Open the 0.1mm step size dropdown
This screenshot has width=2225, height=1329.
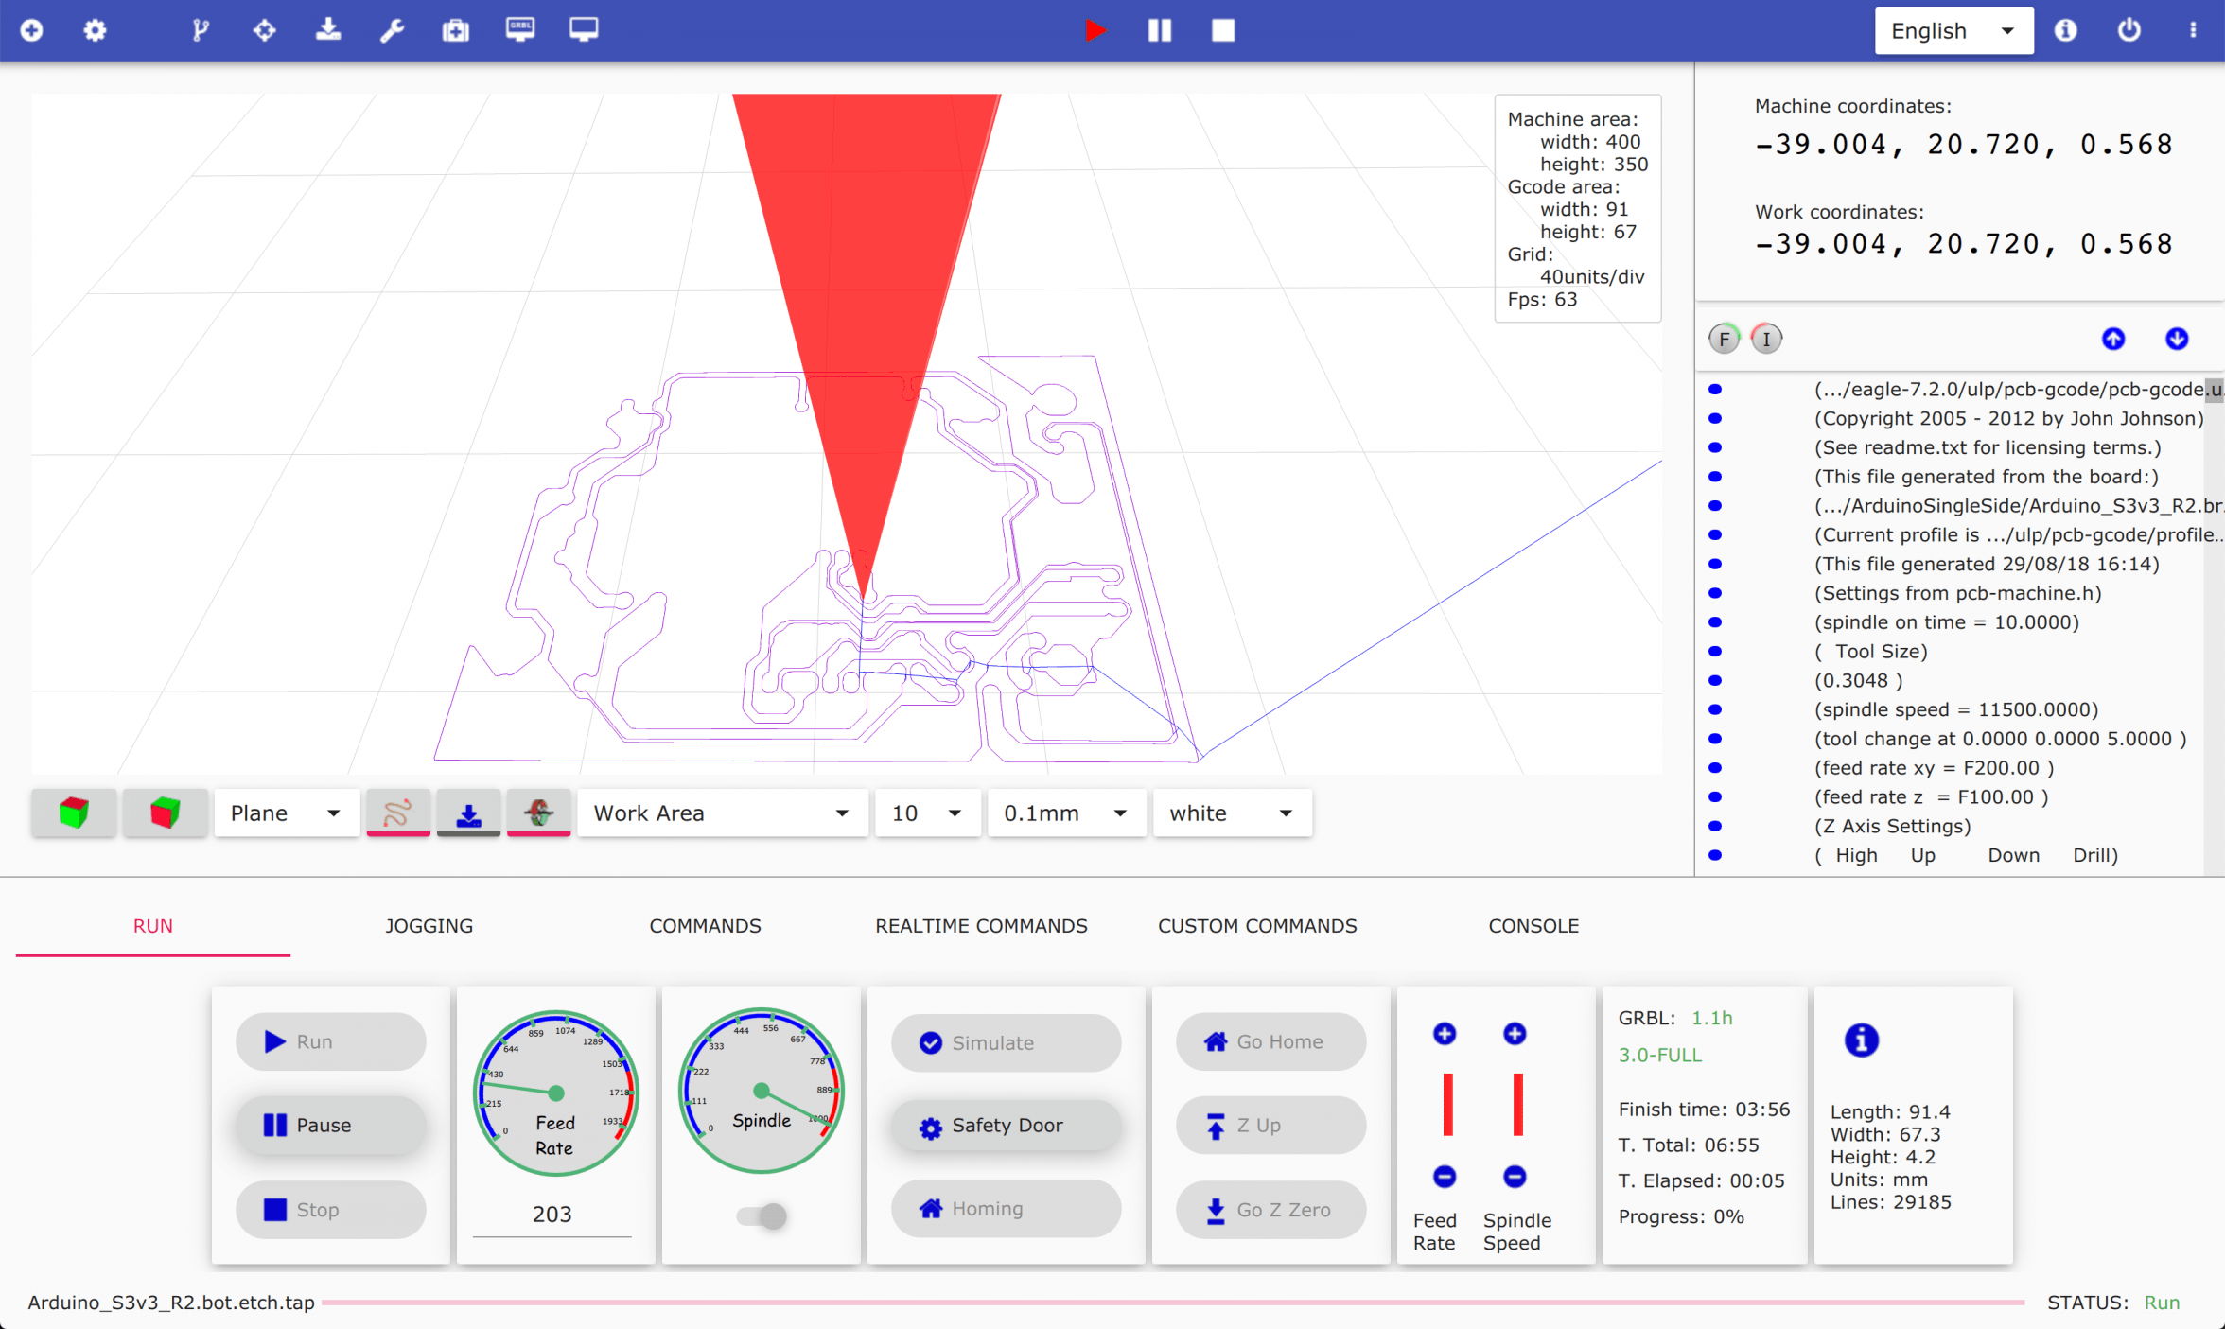point(1066,812)
